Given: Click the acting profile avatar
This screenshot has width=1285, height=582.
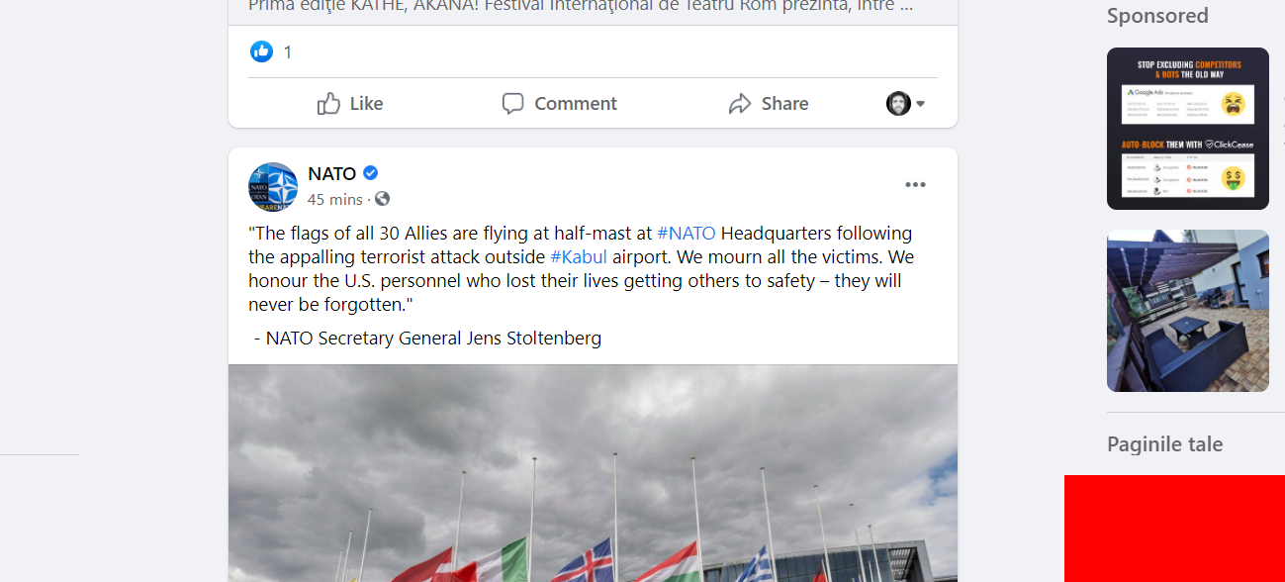Looking at the screenshot, I should tap(898, 104).
